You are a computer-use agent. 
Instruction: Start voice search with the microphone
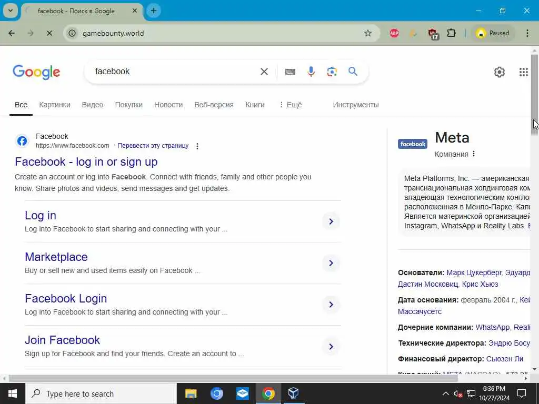click(x=311, y=72)
